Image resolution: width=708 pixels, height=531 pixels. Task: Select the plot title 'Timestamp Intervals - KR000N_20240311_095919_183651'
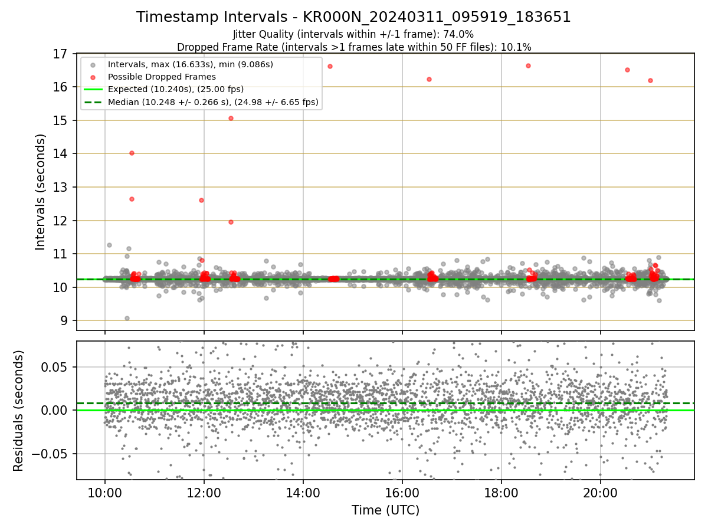pyautogui.click(x=353, y=17)
